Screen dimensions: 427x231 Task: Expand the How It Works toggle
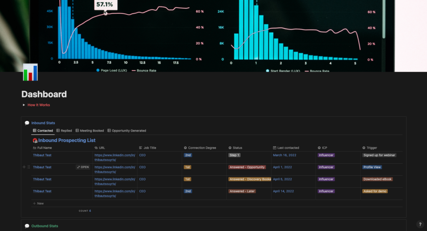[24, 105]
